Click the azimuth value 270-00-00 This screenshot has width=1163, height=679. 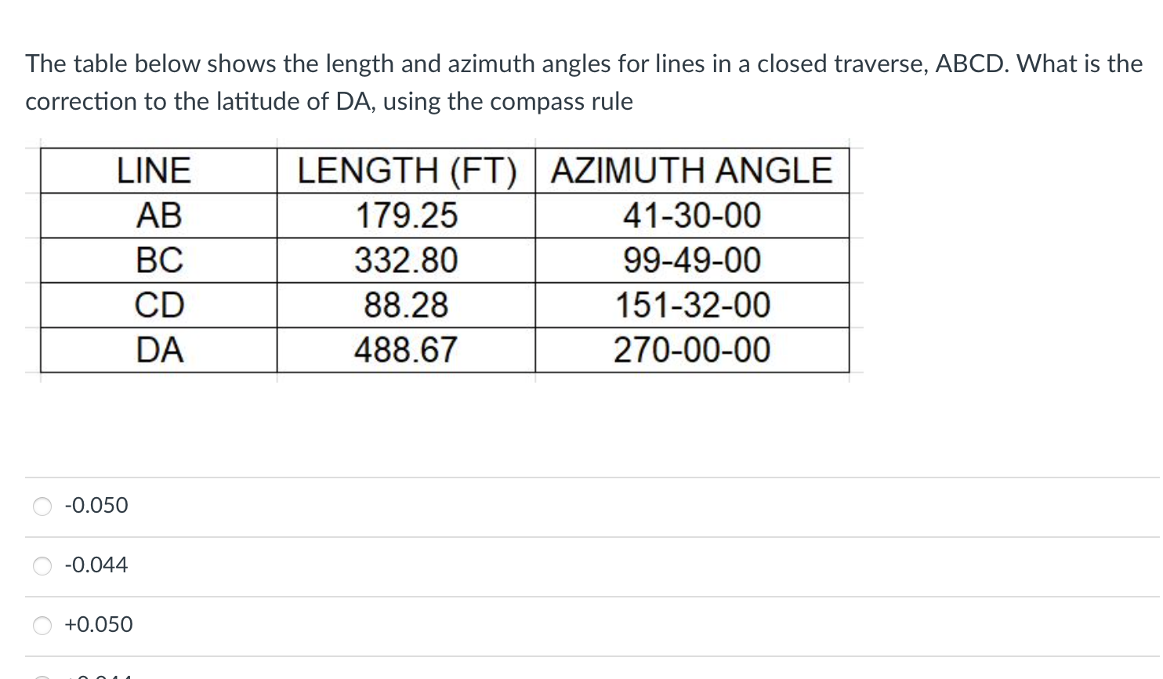(693, 350)
